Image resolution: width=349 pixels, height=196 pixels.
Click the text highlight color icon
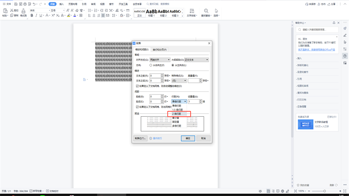(68, 16)
